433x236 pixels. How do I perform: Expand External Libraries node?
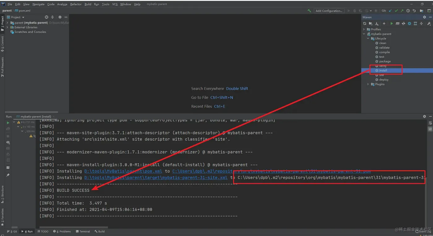click(x=7, y=27)
